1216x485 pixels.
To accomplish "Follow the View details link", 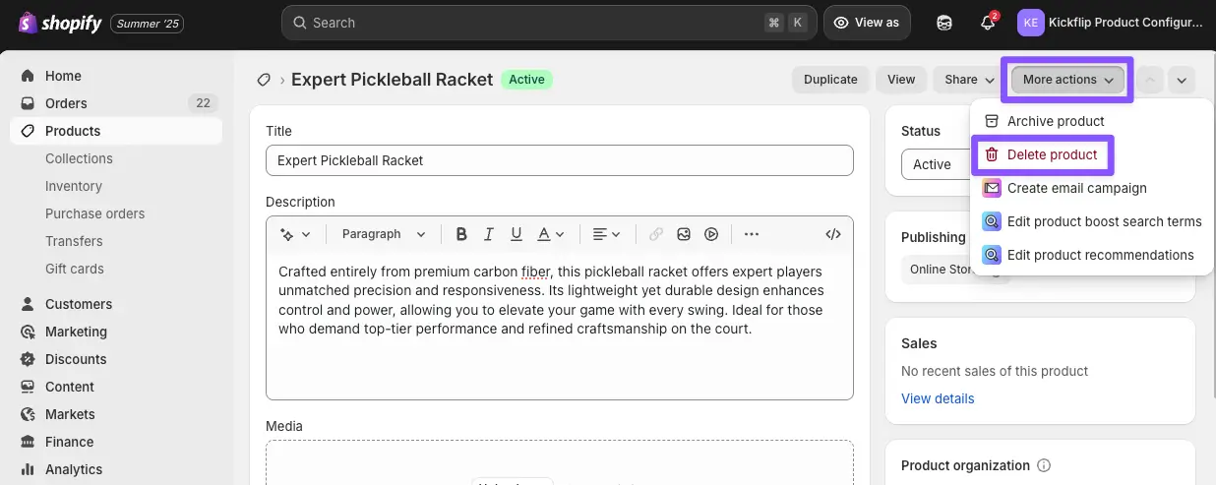I will [x=938, y=398].
